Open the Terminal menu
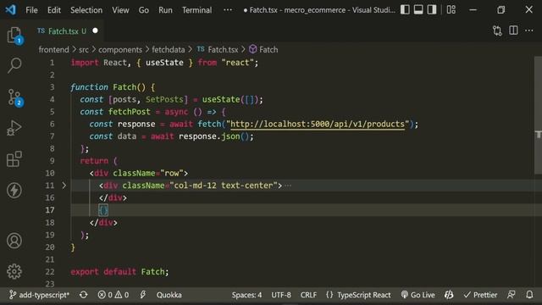The height and width of the screenshot is (305, 542). coord(196,10)
